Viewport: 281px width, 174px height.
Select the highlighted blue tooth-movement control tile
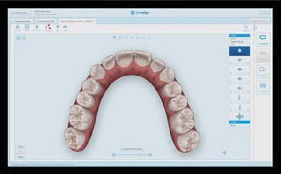240,51
